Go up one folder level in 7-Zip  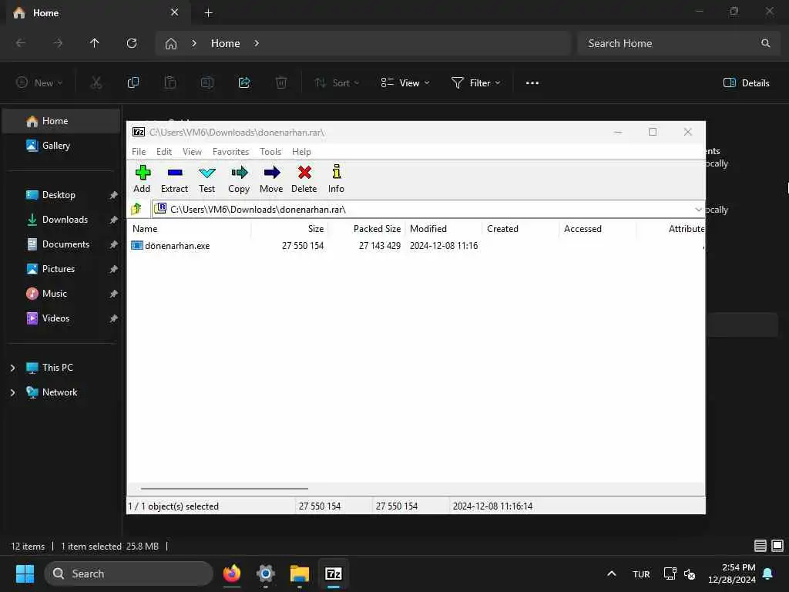tap(136, 209)
